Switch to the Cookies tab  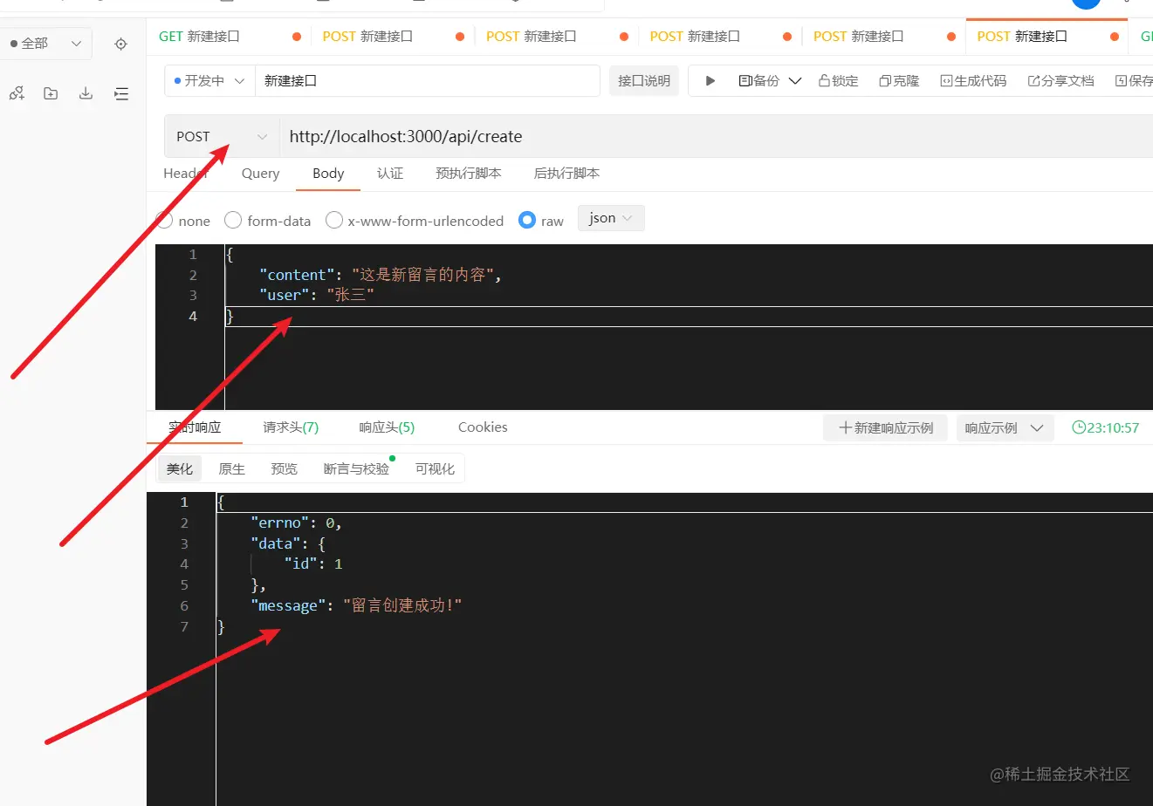(483, 427)
